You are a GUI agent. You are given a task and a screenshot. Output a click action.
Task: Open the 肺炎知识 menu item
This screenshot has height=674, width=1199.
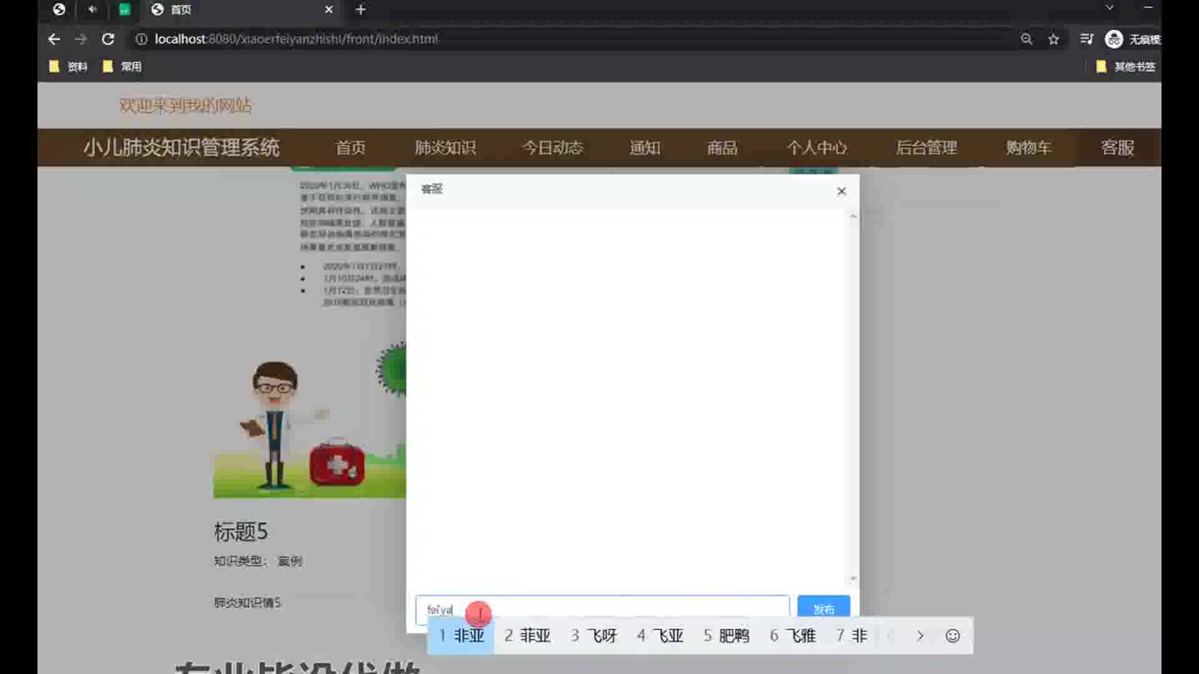445,148
